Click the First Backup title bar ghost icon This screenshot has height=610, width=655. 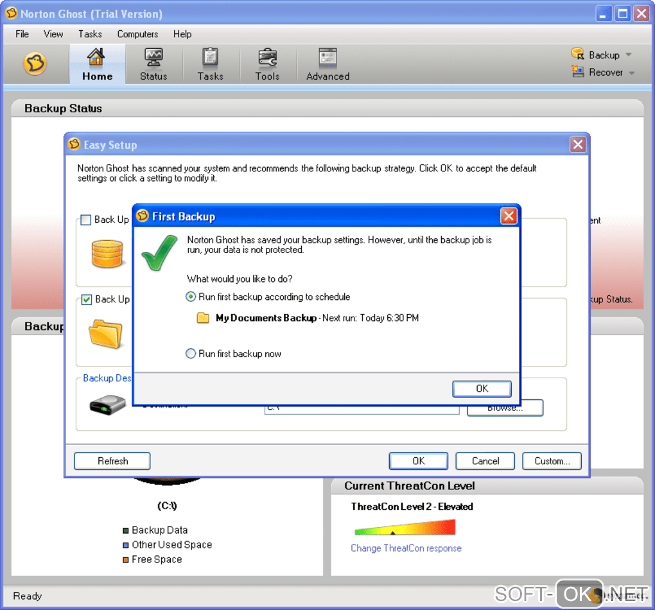point(143,216)
